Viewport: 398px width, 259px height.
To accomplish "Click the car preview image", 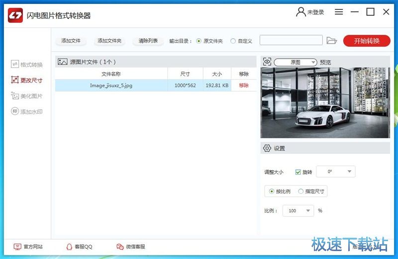I will (x=325, y=103).
